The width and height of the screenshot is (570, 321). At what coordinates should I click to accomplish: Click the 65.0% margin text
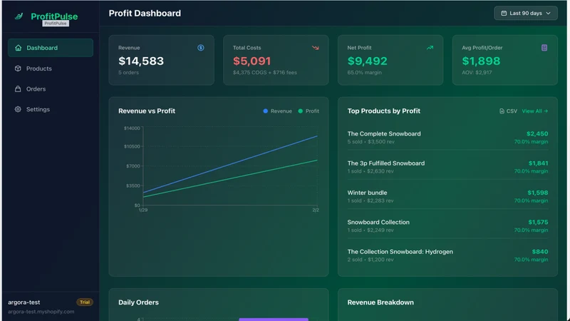click(364, 73)
